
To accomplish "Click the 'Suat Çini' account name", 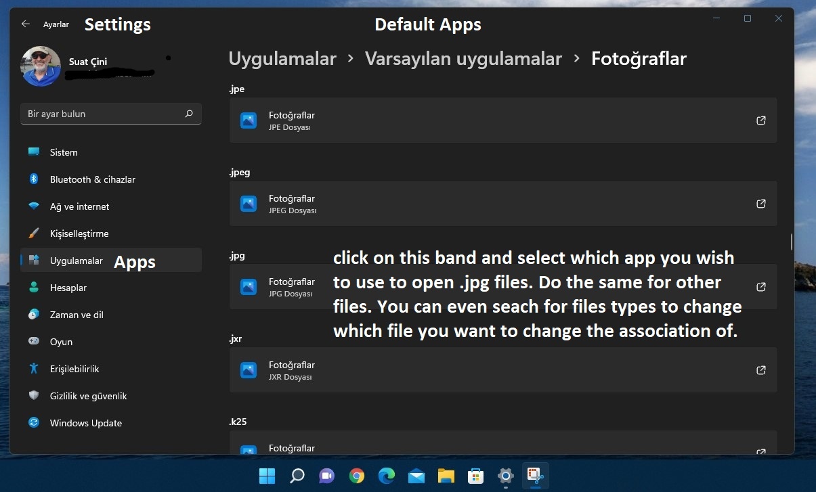I will click(x=88, y=62).
